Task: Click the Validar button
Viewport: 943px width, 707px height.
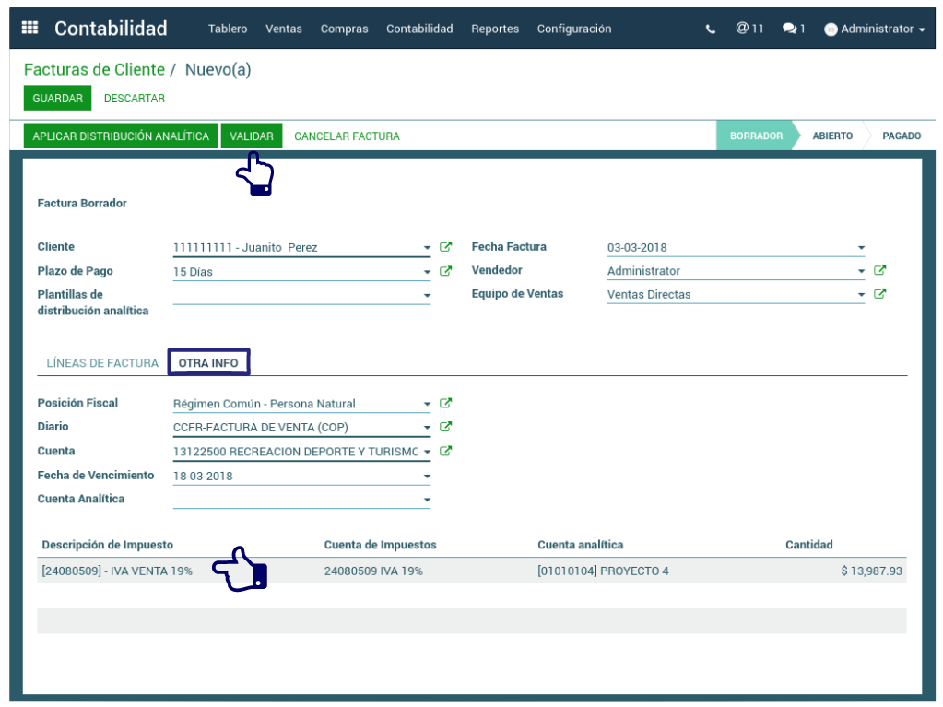Action: (x=252, y=136)
